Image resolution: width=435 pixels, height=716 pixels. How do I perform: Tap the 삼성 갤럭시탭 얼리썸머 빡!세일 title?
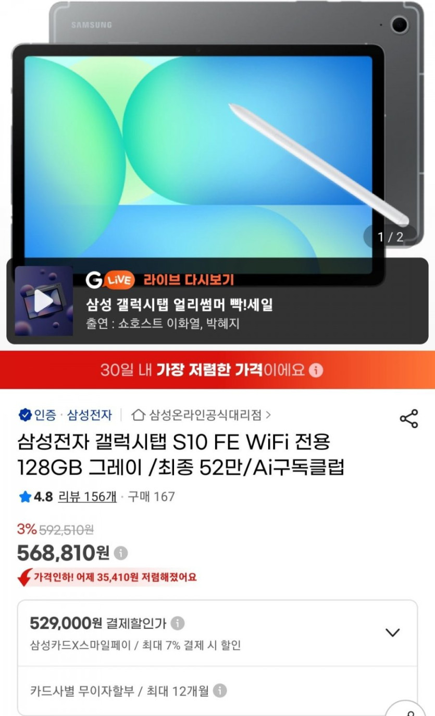(179, 304)
